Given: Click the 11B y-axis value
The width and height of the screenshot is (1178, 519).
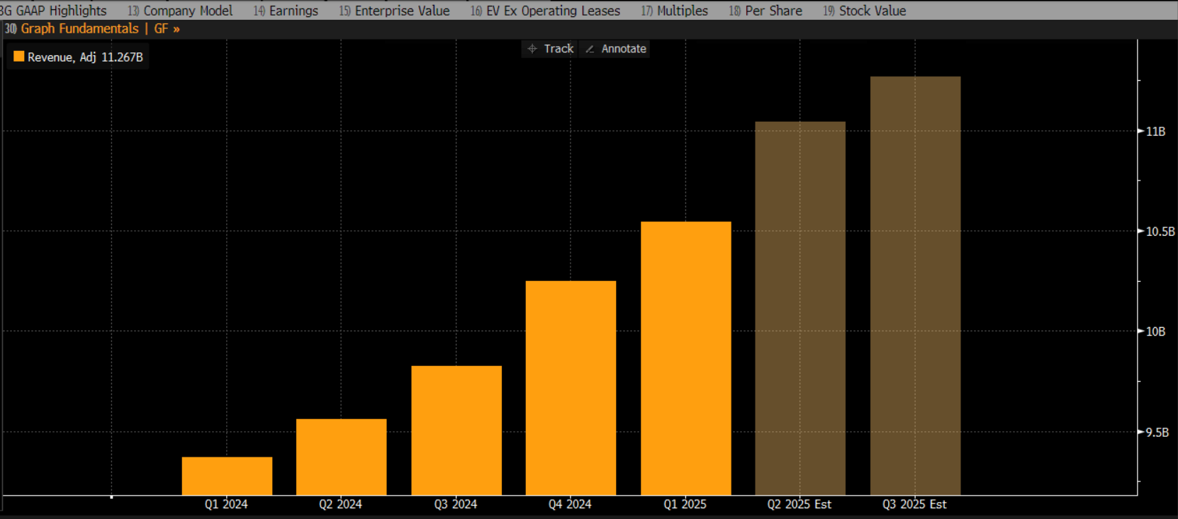Looking at the screenshot, I should coord(1155,131).
